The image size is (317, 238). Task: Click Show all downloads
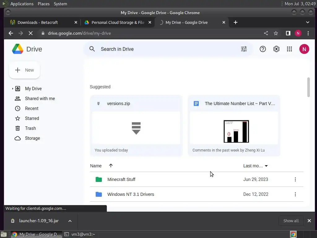coord(291,221)
